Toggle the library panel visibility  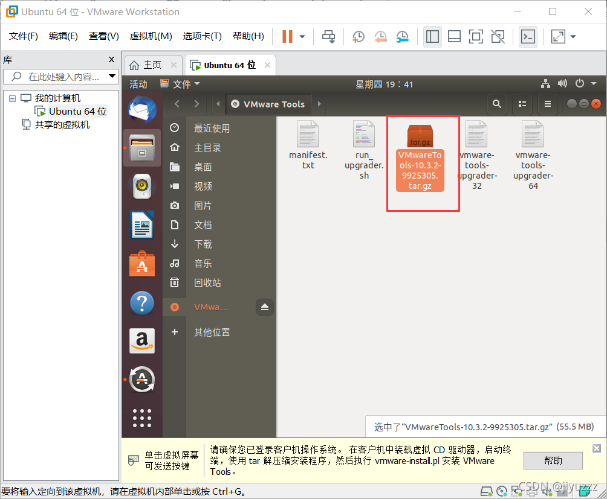pos(432,37)
